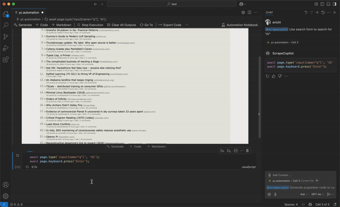The width and height of the screenshot is (340, 207).
Task: Toggle current file context eye icon
Action: click(x=317, y=181)
